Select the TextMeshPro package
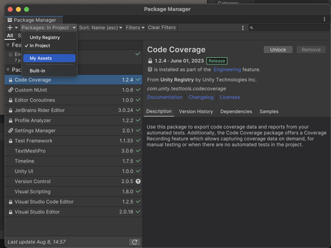Viewport: 331px width, 248px height. [x=74, y=151]
